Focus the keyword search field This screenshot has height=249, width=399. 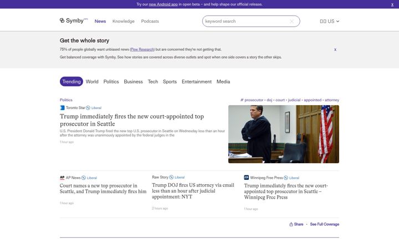point(246,22)
